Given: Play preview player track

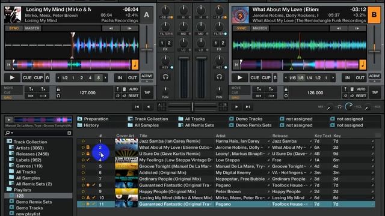Looking at the screenshot, I should [9, 119].
